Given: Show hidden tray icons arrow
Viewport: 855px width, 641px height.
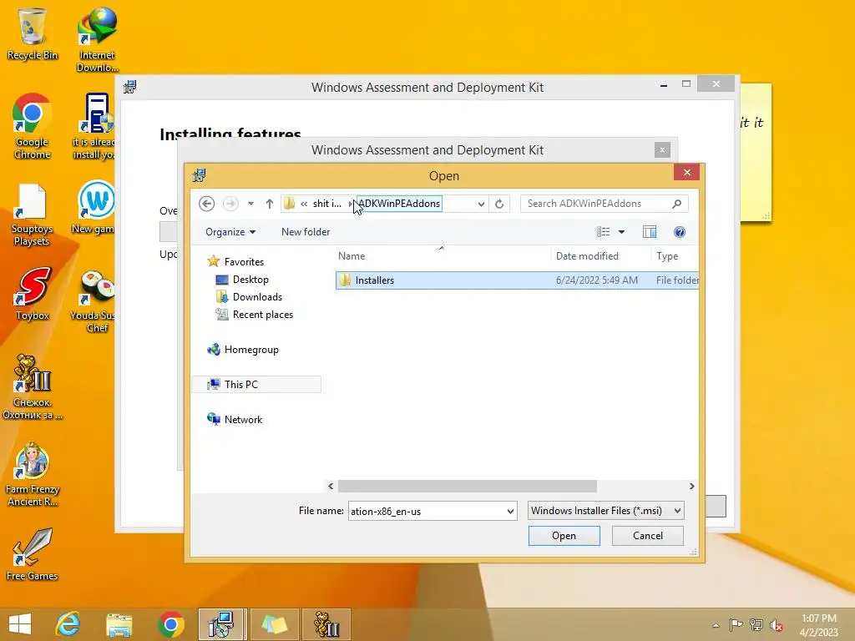Looking at the screenshot, I should [716, 625].
